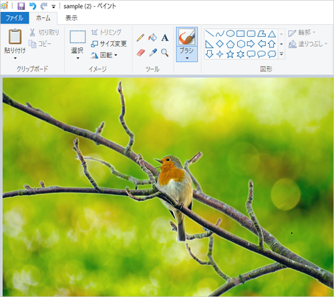Viewport: 334px width, 297px height.
Task: Choose the Right arrow shape
Action: click(251, 44)
